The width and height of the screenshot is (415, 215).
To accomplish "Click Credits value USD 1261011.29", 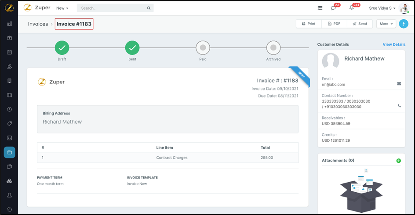I will (x=336, y=140).
